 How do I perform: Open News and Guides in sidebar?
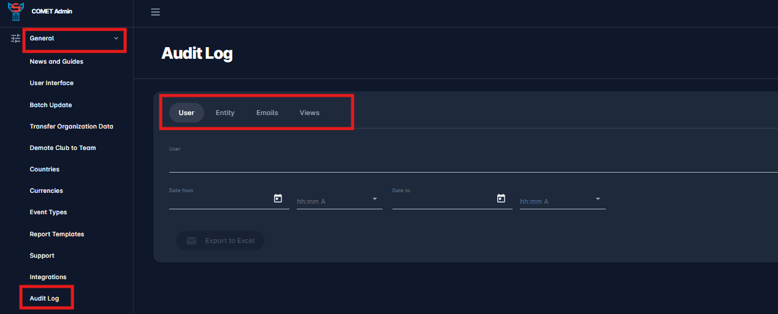56,62
